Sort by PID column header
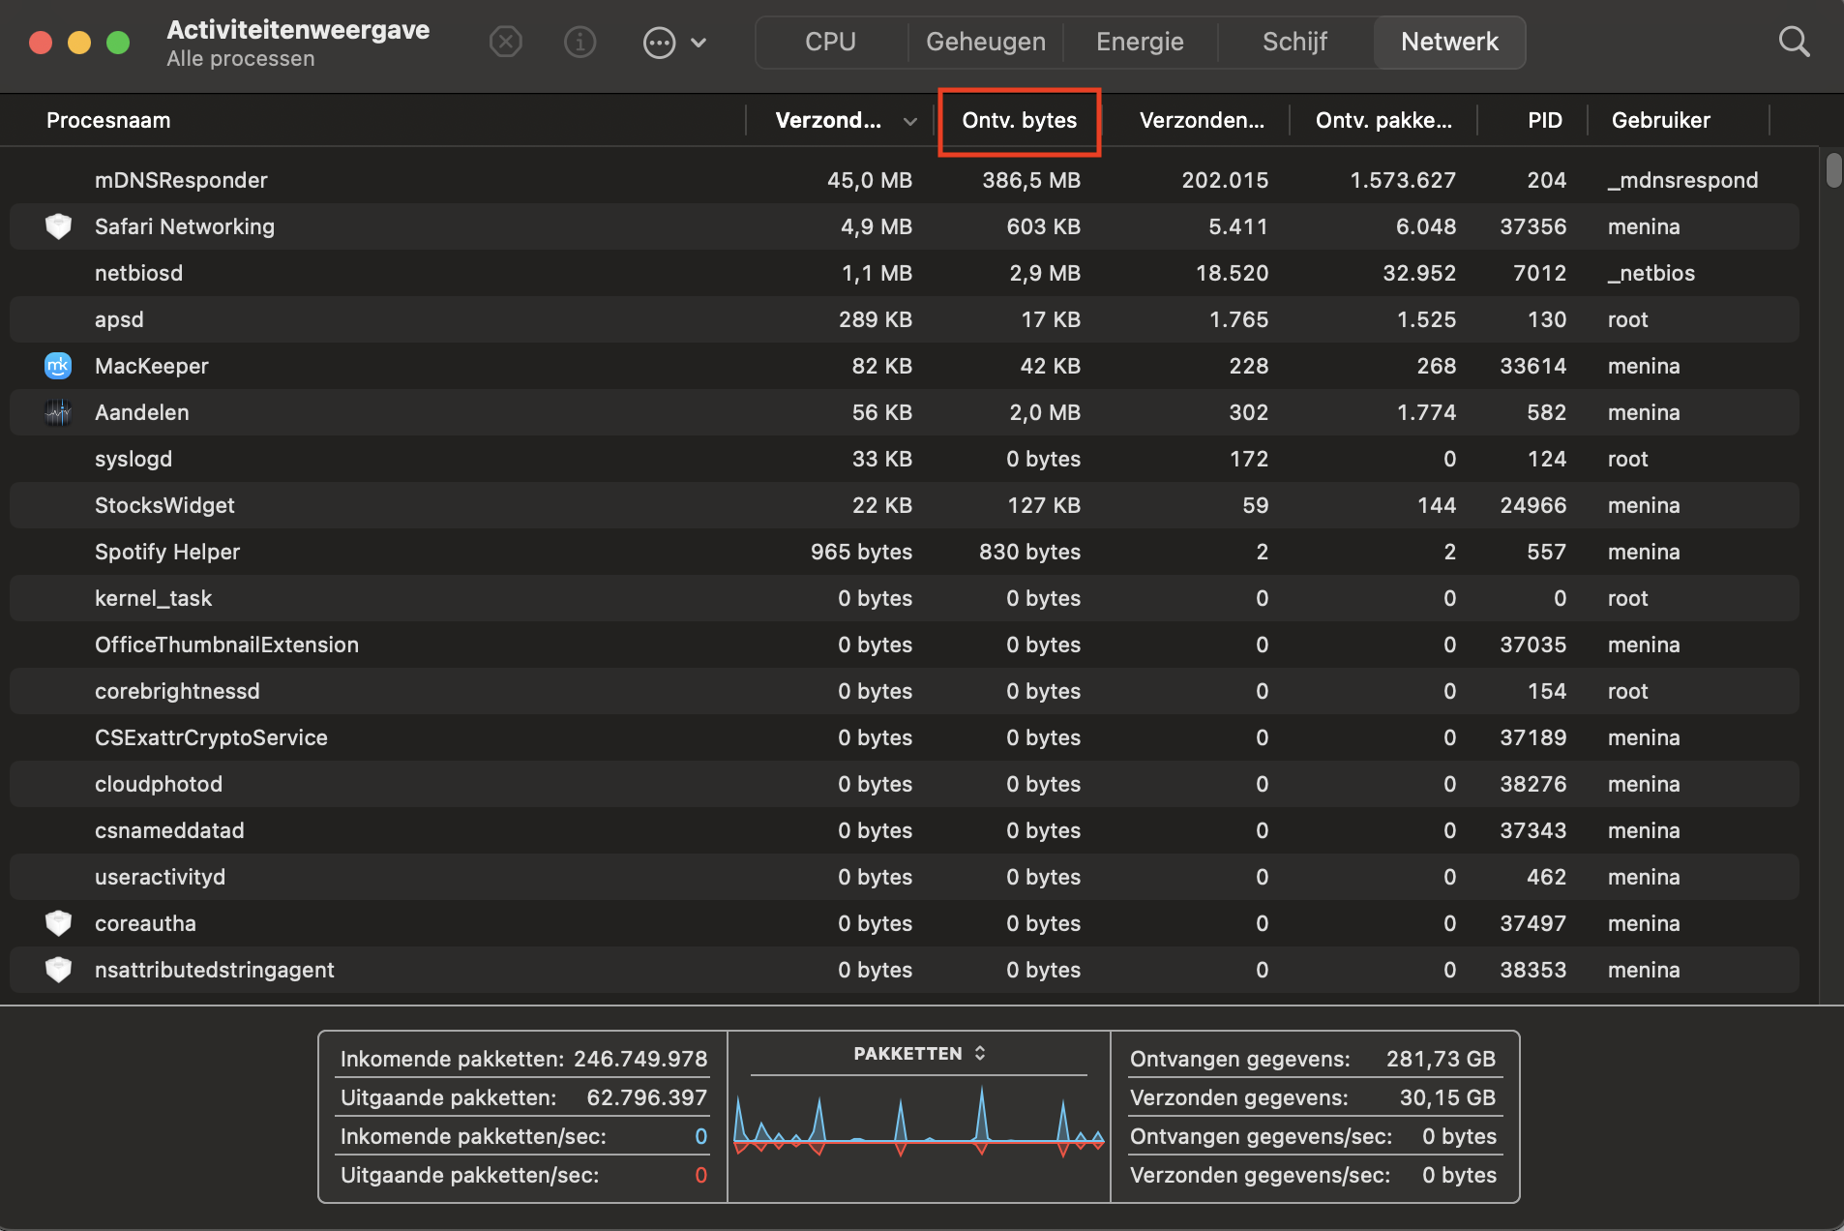This screenshot has width=1844, height=1231. pos(1544,121)
